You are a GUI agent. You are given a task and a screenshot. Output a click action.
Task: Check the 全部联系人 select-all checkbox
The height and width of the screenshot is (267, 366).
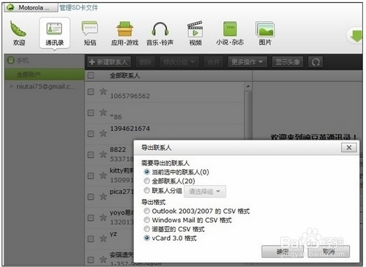(91, 75)
